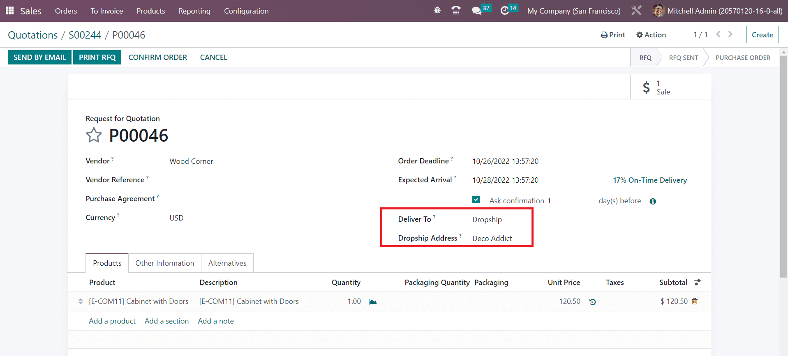Click the Add a product link
Viewport: 788px width, 356px height.
pyautogui.click(x=112, y=321)
